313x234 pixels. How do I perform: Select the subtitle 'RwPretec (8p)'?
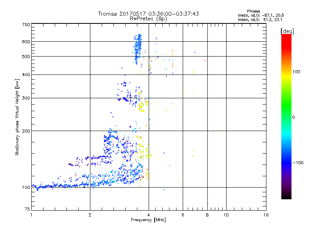[148, 19]
